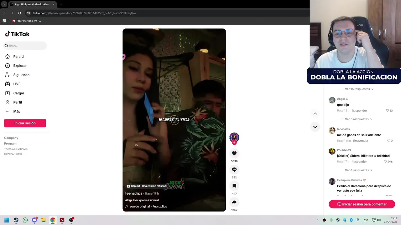The width and height of the screenshot is (401, 225).
Task: Open a new Chrome tab
Action: point(61,4)
